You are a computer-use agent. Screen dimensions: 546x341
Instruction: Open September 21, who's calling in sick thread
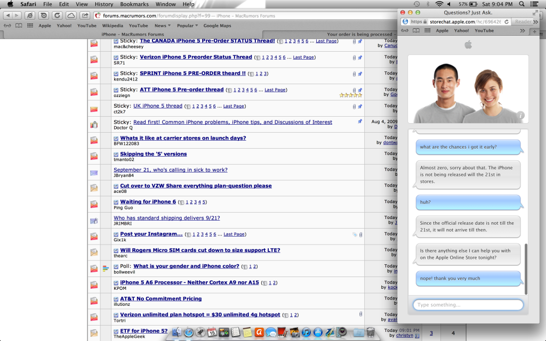(x=170, y=170)
